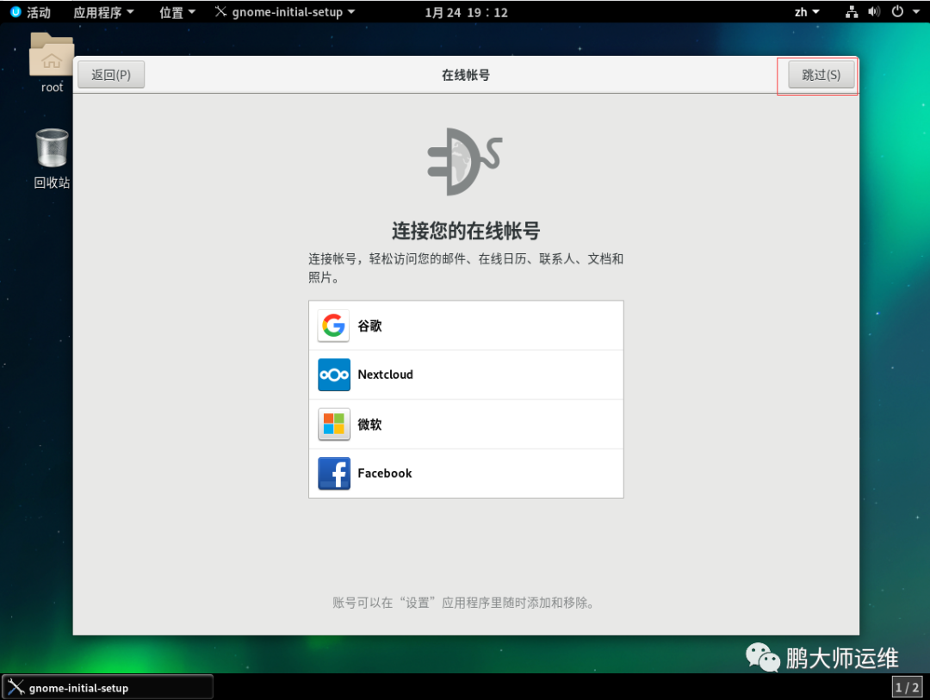
Task: Open the clock 1月24 19:12
Action: click(x=466, y=12)
